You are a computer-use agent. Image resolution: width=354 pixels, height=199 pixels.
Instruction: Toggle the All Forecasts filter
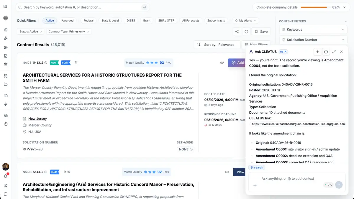tap(191, 21)
